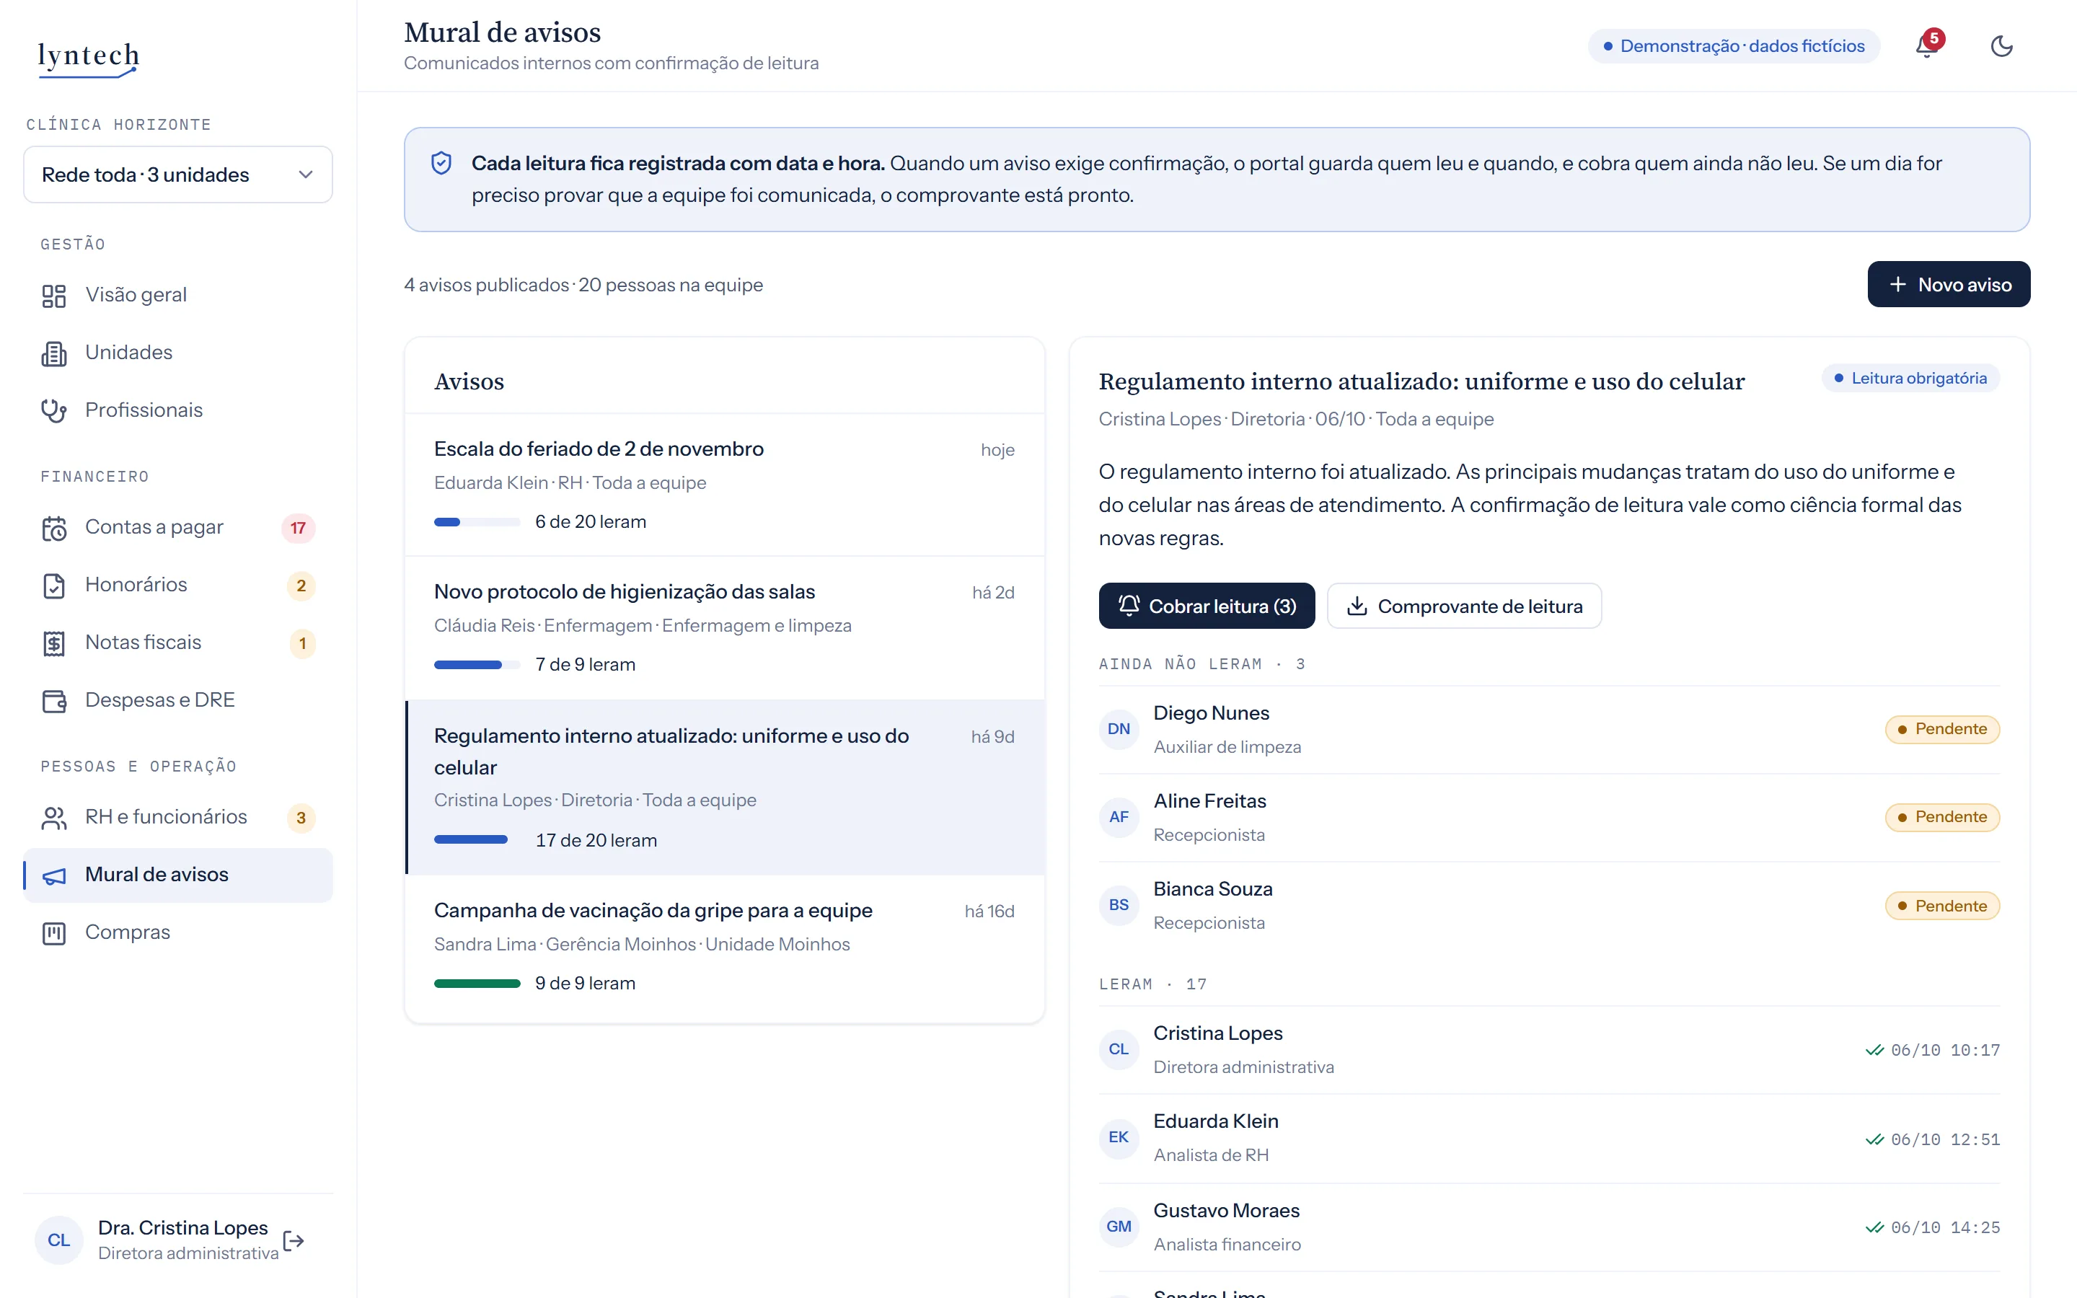Open Campanha de vacinação da gripe notice
Screen dimensions: 2077x1298
point(724,947)
